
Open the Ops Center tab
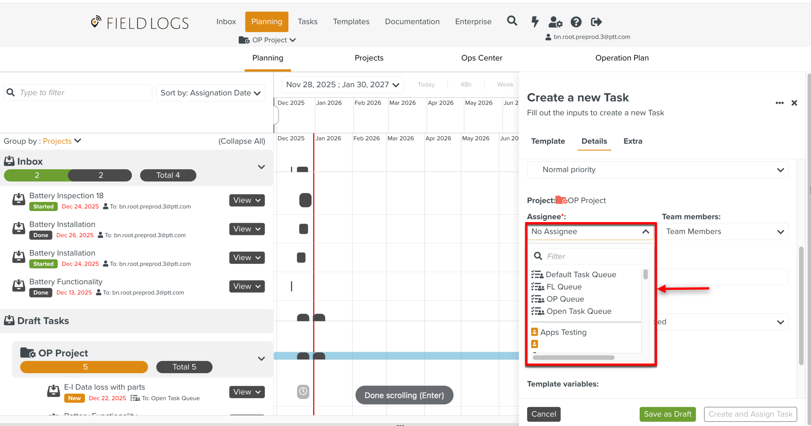click(x=481, y=58)
